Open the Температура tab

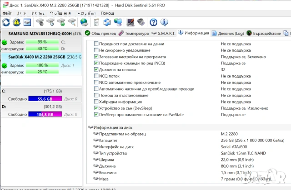134,33
